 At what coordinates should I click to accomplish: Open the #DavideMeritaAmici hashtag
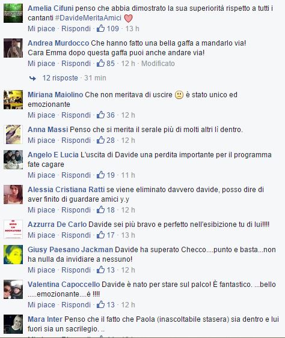point(88,18)
